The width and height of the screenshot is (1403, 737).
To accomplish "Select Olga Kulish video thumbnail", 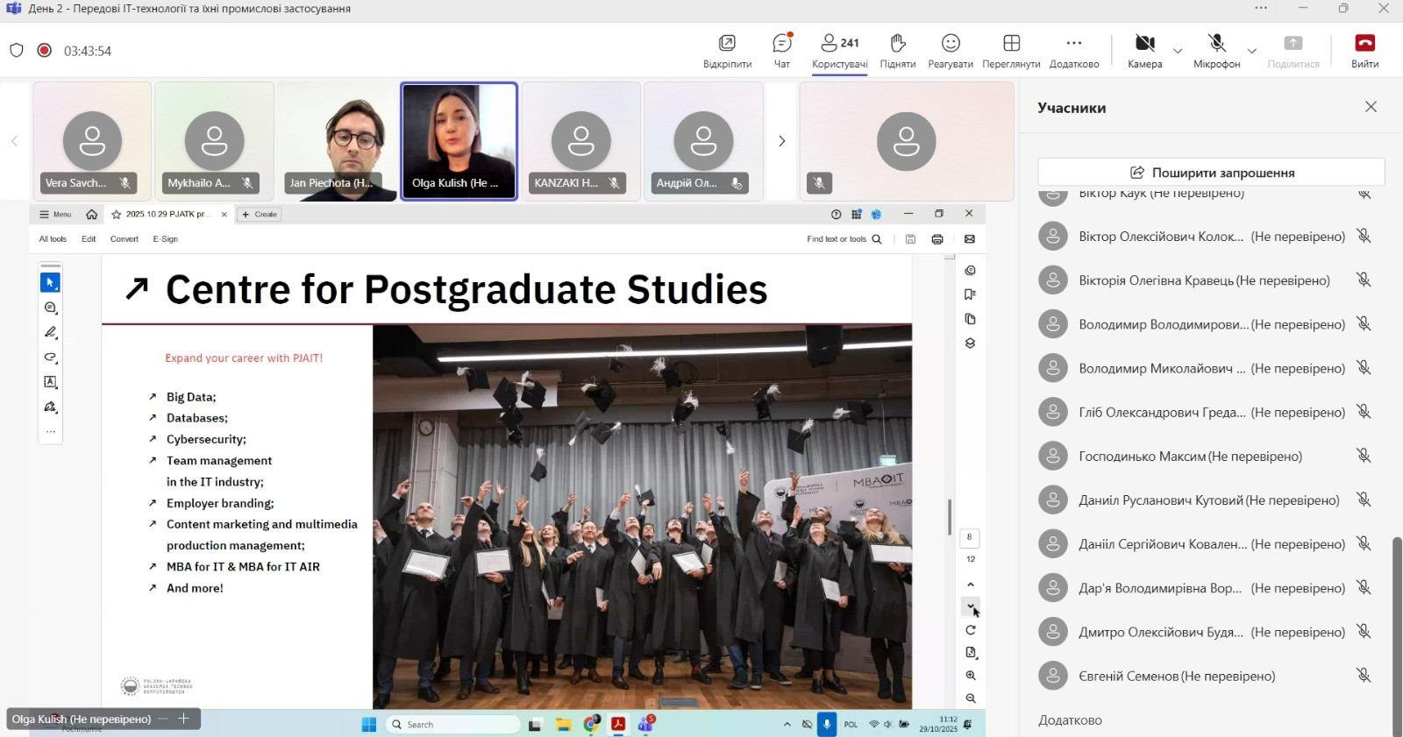I will (x=459, y=140).
